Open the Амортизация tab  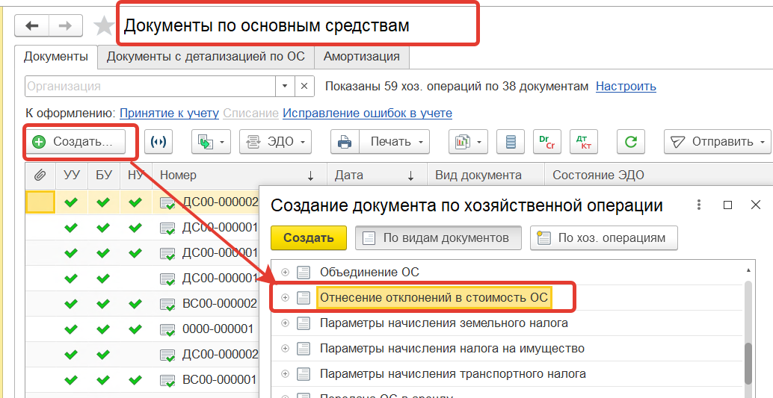pos(361,57)
